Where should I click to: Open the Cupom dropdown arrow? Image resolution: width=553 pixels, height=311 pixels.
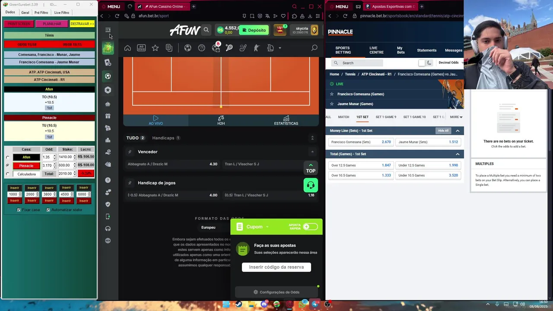pyautogui.click(x=267, y=227)
